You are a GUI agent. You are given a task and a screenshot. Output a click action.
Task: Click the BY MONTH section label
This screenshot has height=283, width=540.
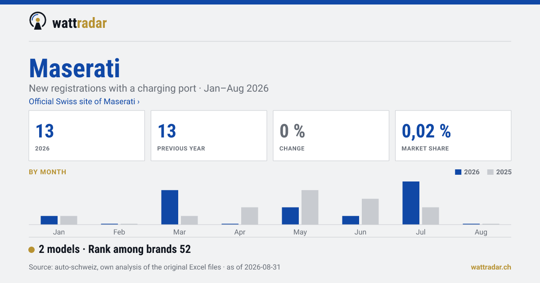coord(47,172)
